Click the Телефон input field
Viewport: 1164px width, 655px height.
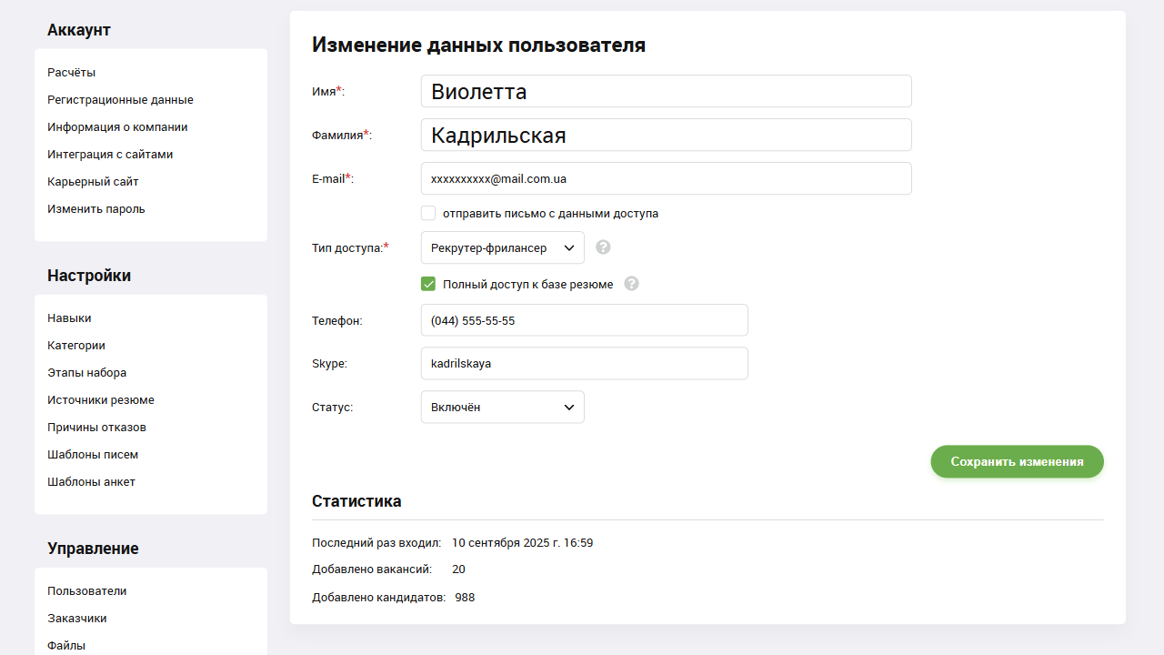point(584,320)
